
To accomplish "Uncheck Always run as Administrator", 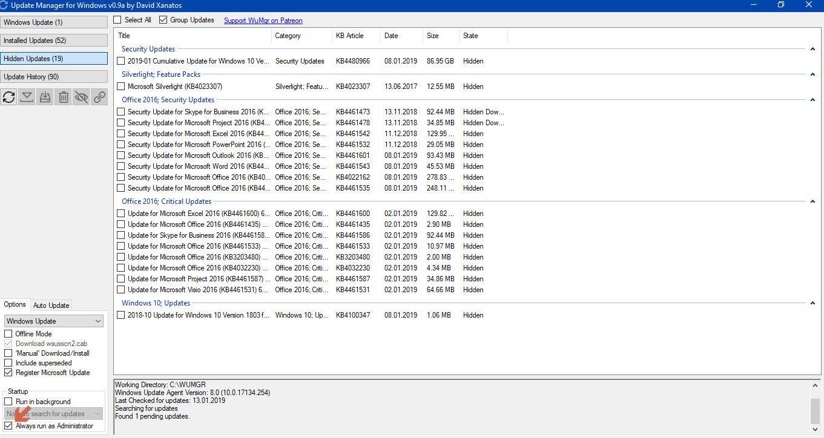I will click(x=8, y=426).
